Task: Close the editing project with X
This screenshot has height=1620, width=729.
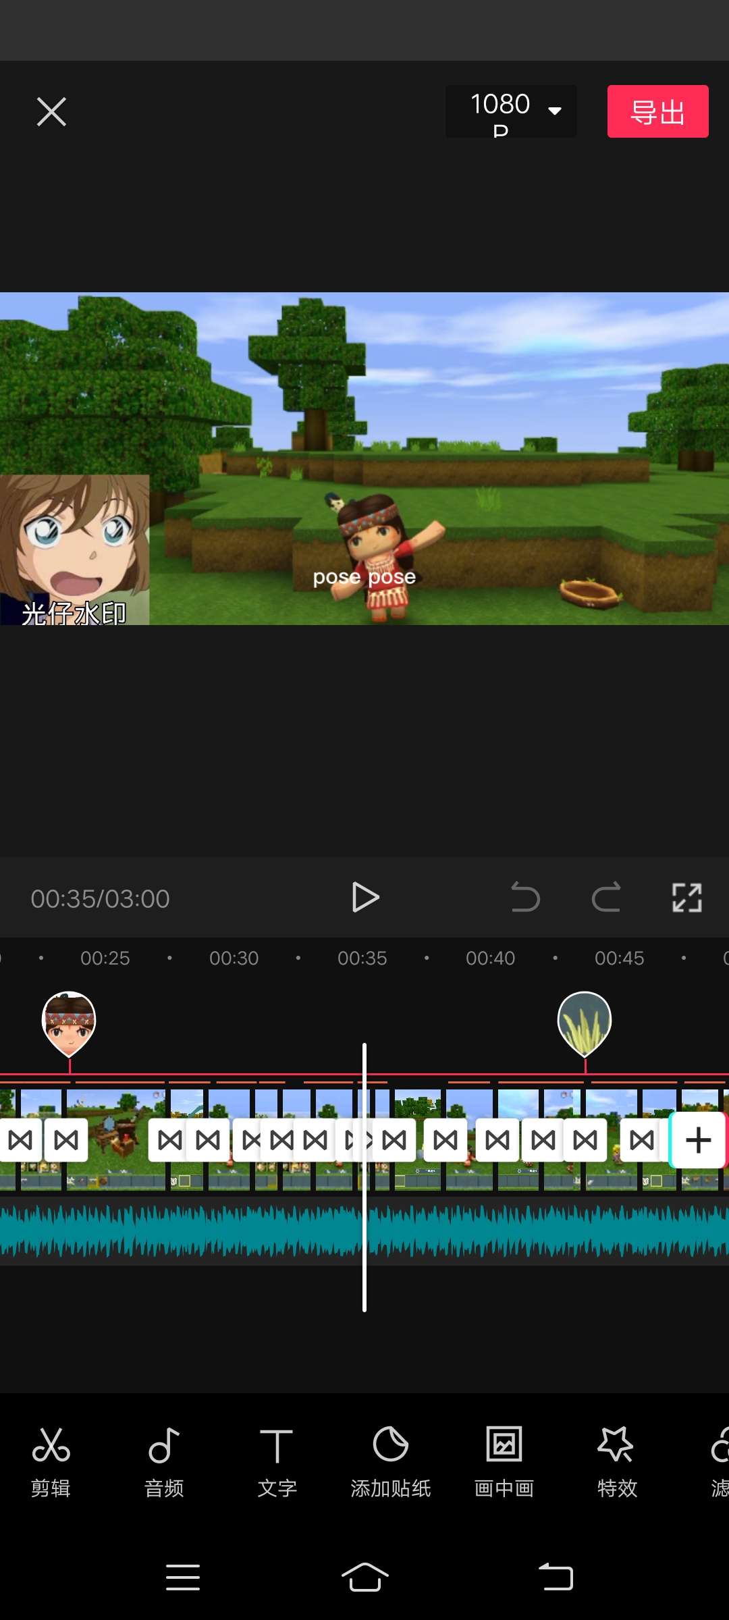Action: pos(51,111)
